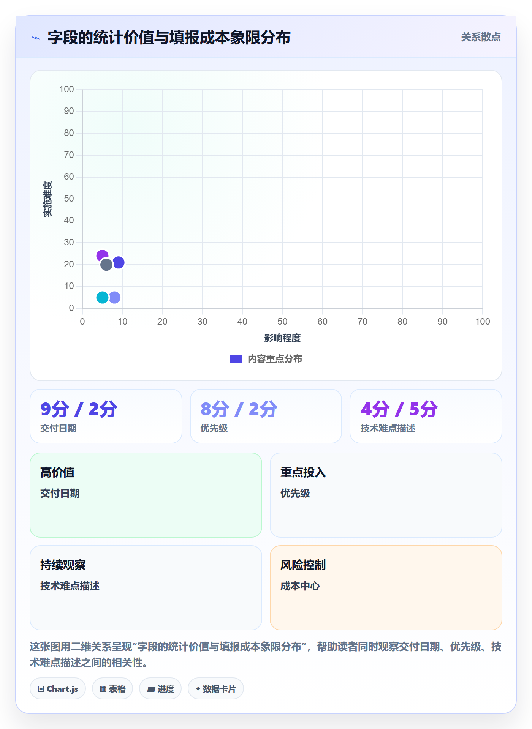Image resolution: width=532 pixels, height=729 pixels.
Task: Click the description paragraph starting 这张图用二维关系
Action: (x=266, y=655)
